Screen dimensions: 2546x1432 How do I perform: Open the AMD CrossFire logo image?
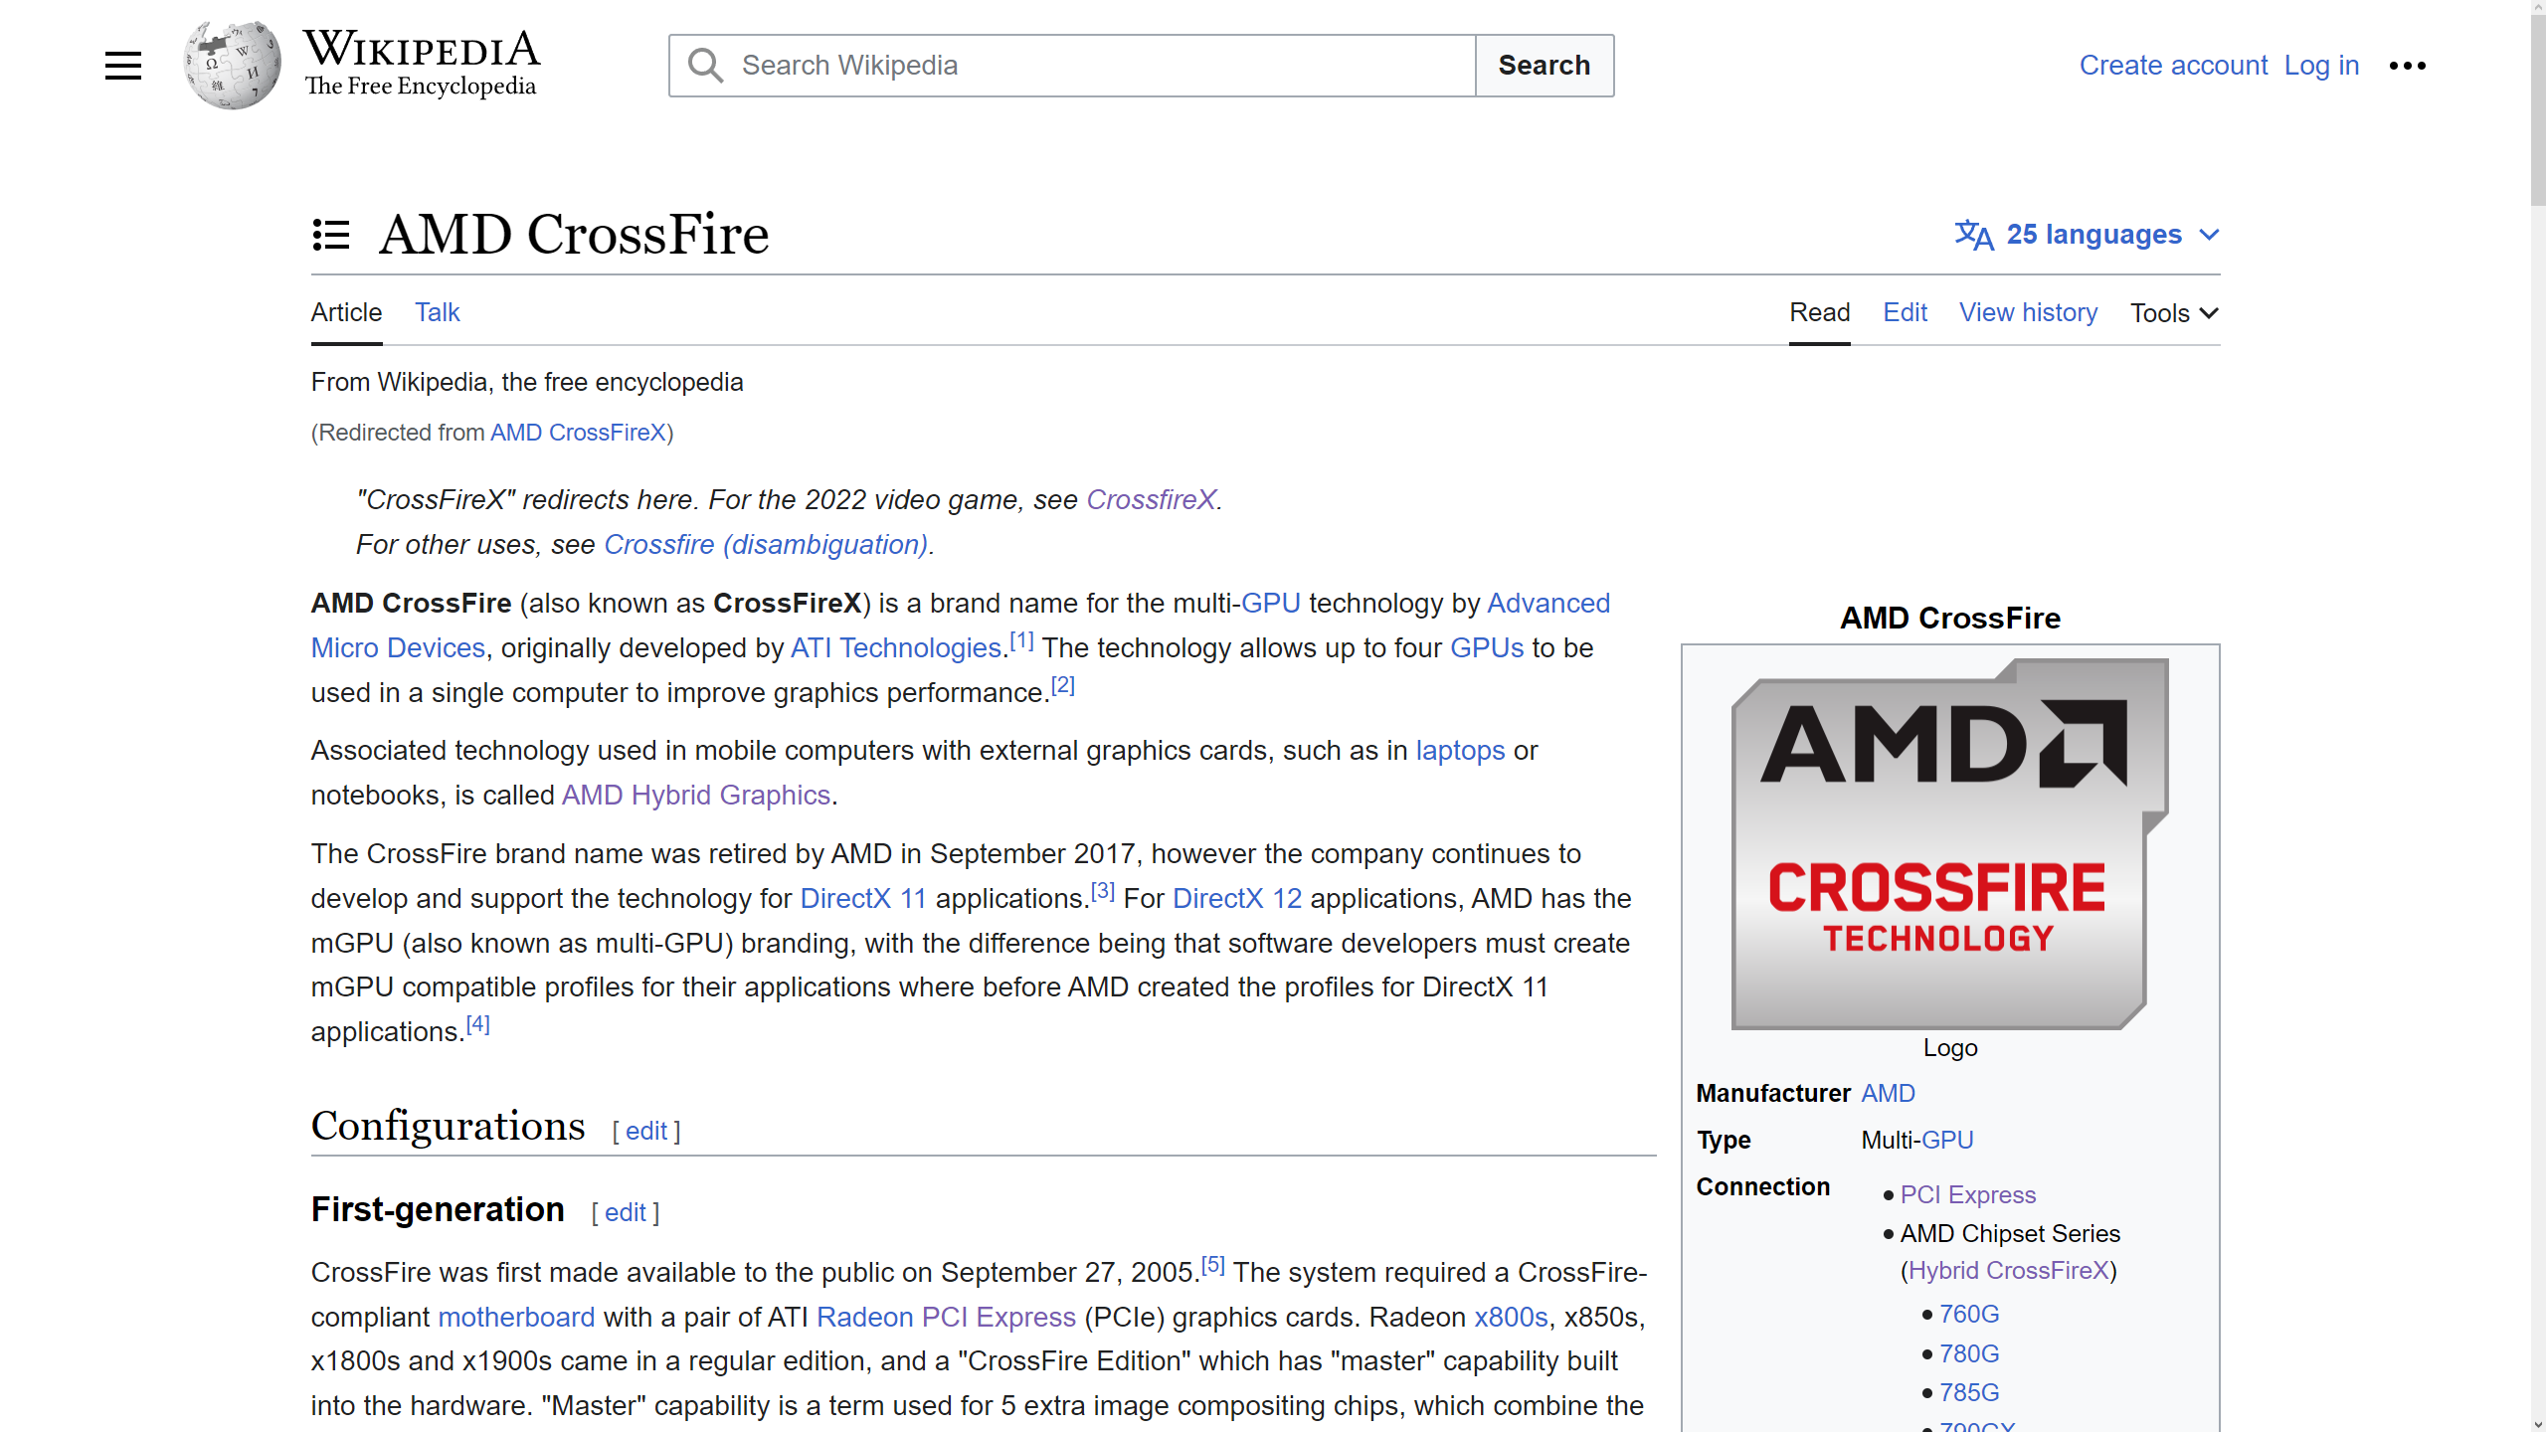click(1949, 843)
